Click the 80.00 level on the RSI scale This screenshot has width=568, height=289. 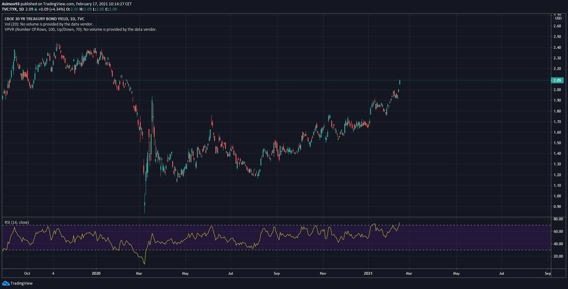[x=558, y=219]
